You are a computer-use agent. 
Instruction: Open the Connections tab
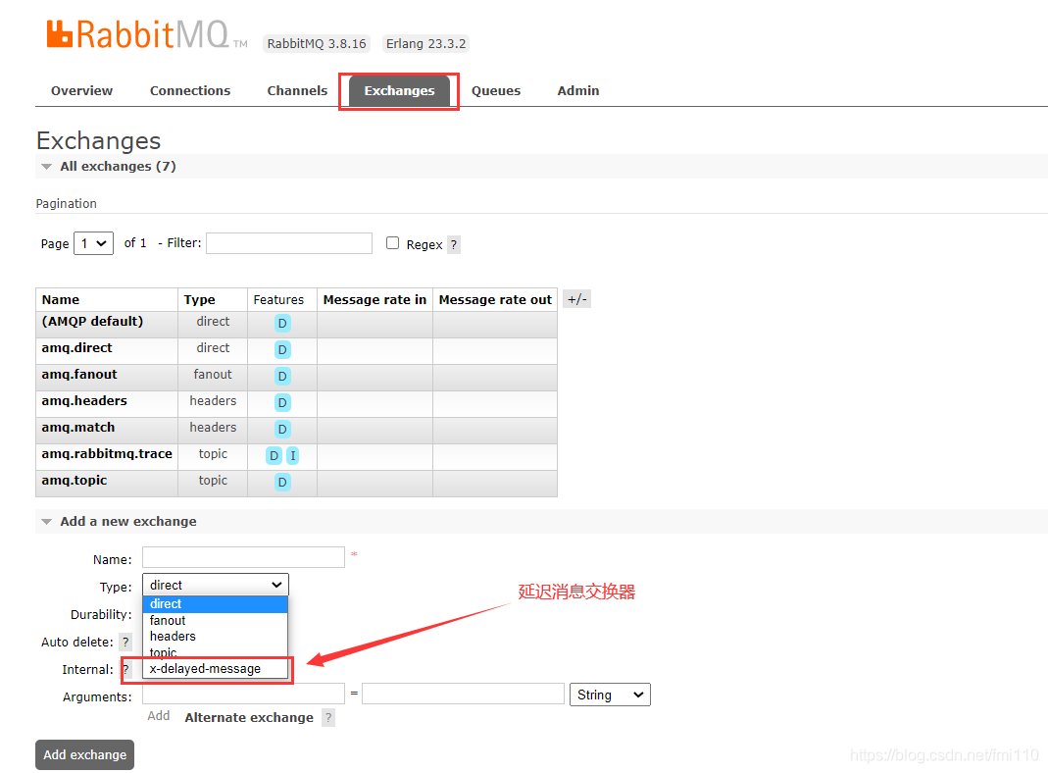[x=190, y=91]
